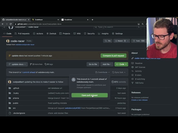Open the prisma folder

[16, 98]
